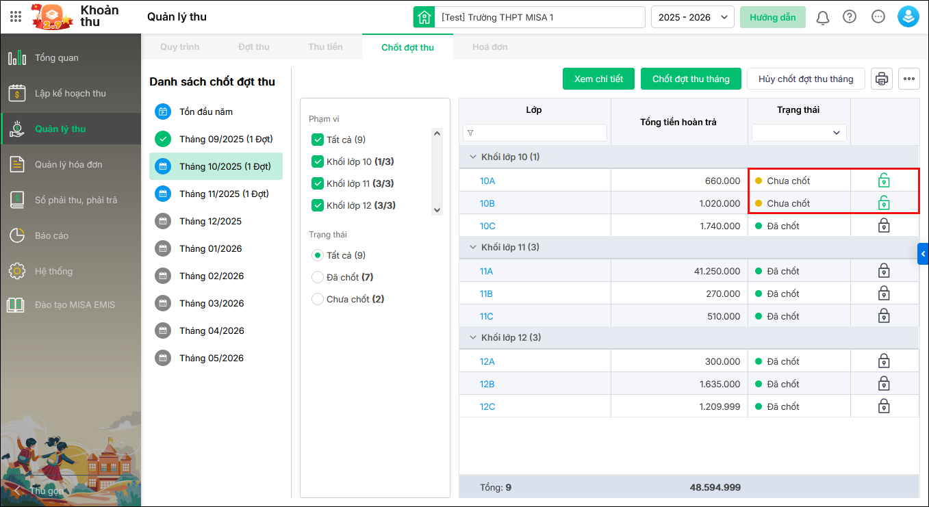This screenshot has width=929, height=507.
Task: Open the notifications bell
Action: [823, 17]
